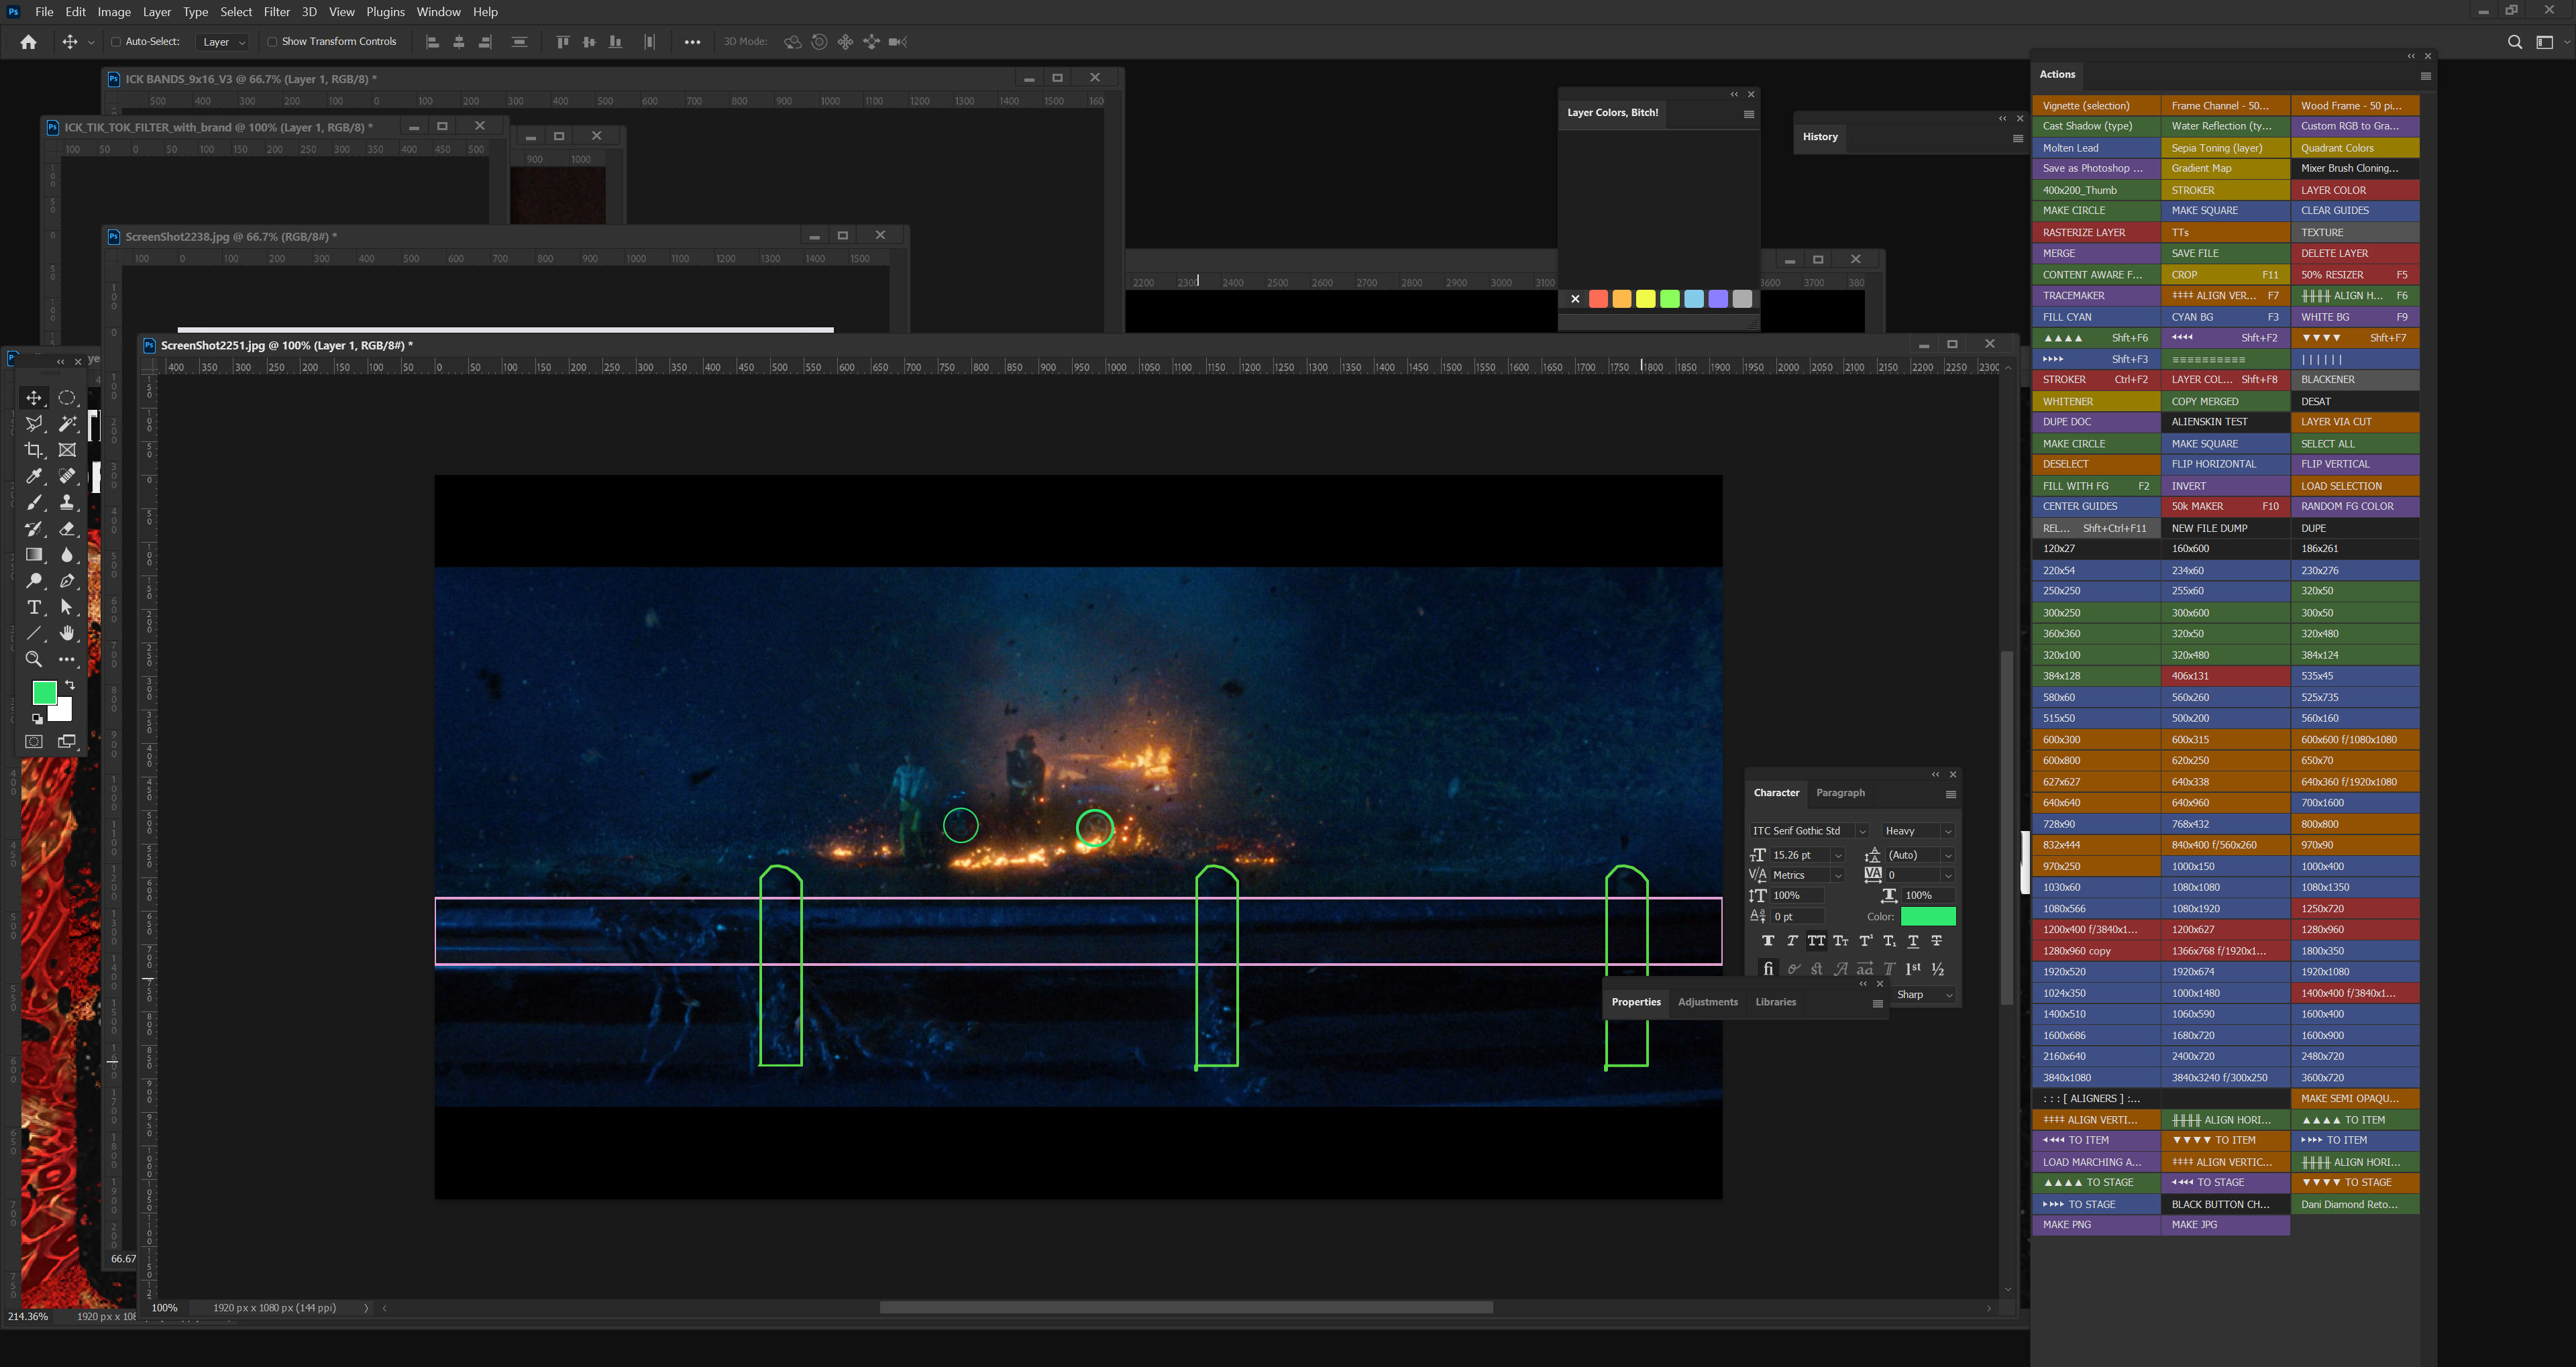Viewport: 2576px width, 1367px height.
Task: Select the Elliptical Marquee tool
Action: (67, 398)
